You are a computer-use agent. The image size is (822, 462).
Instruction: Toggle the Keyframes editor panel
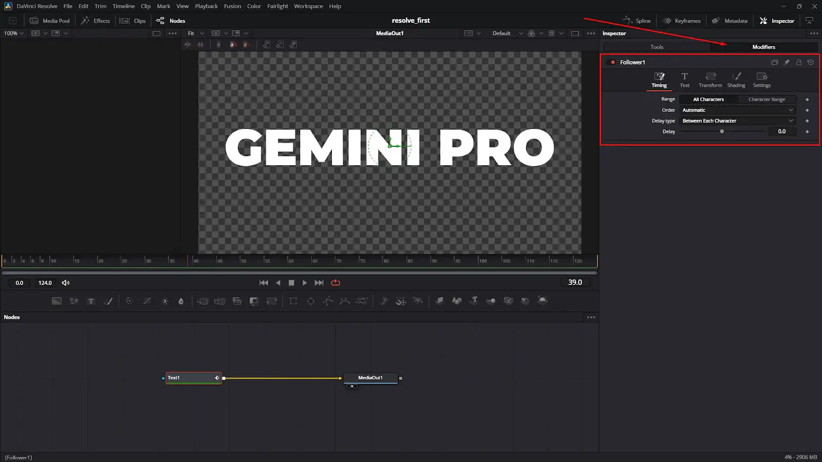[x=681, y=21]
